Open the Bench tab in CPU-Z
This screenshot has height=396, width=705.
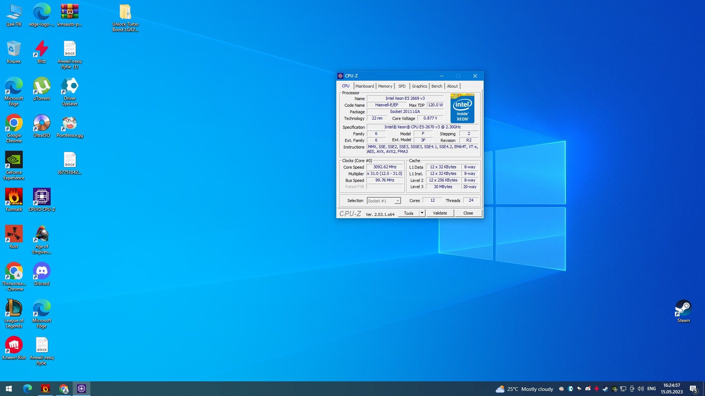point(437,86)
